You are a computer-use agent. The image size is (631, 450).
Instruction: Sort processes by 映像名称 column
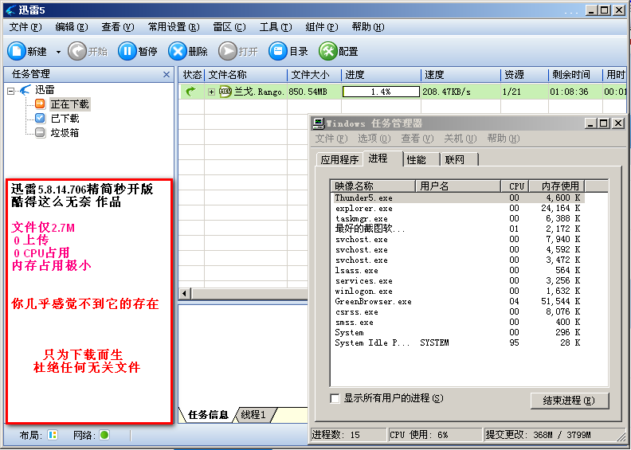[372, 186]
